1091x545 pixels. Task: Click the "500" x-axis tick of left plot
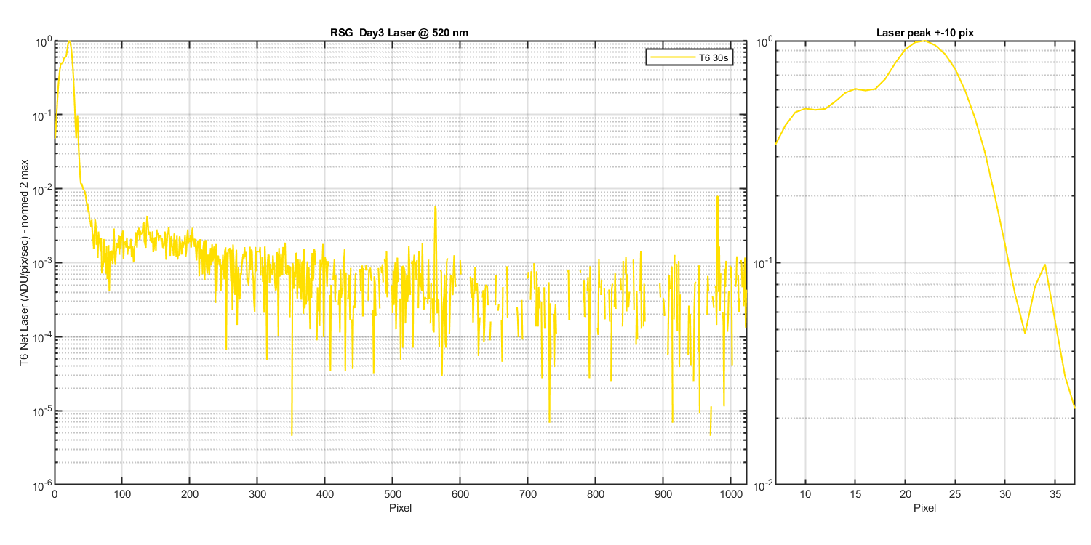393,494
